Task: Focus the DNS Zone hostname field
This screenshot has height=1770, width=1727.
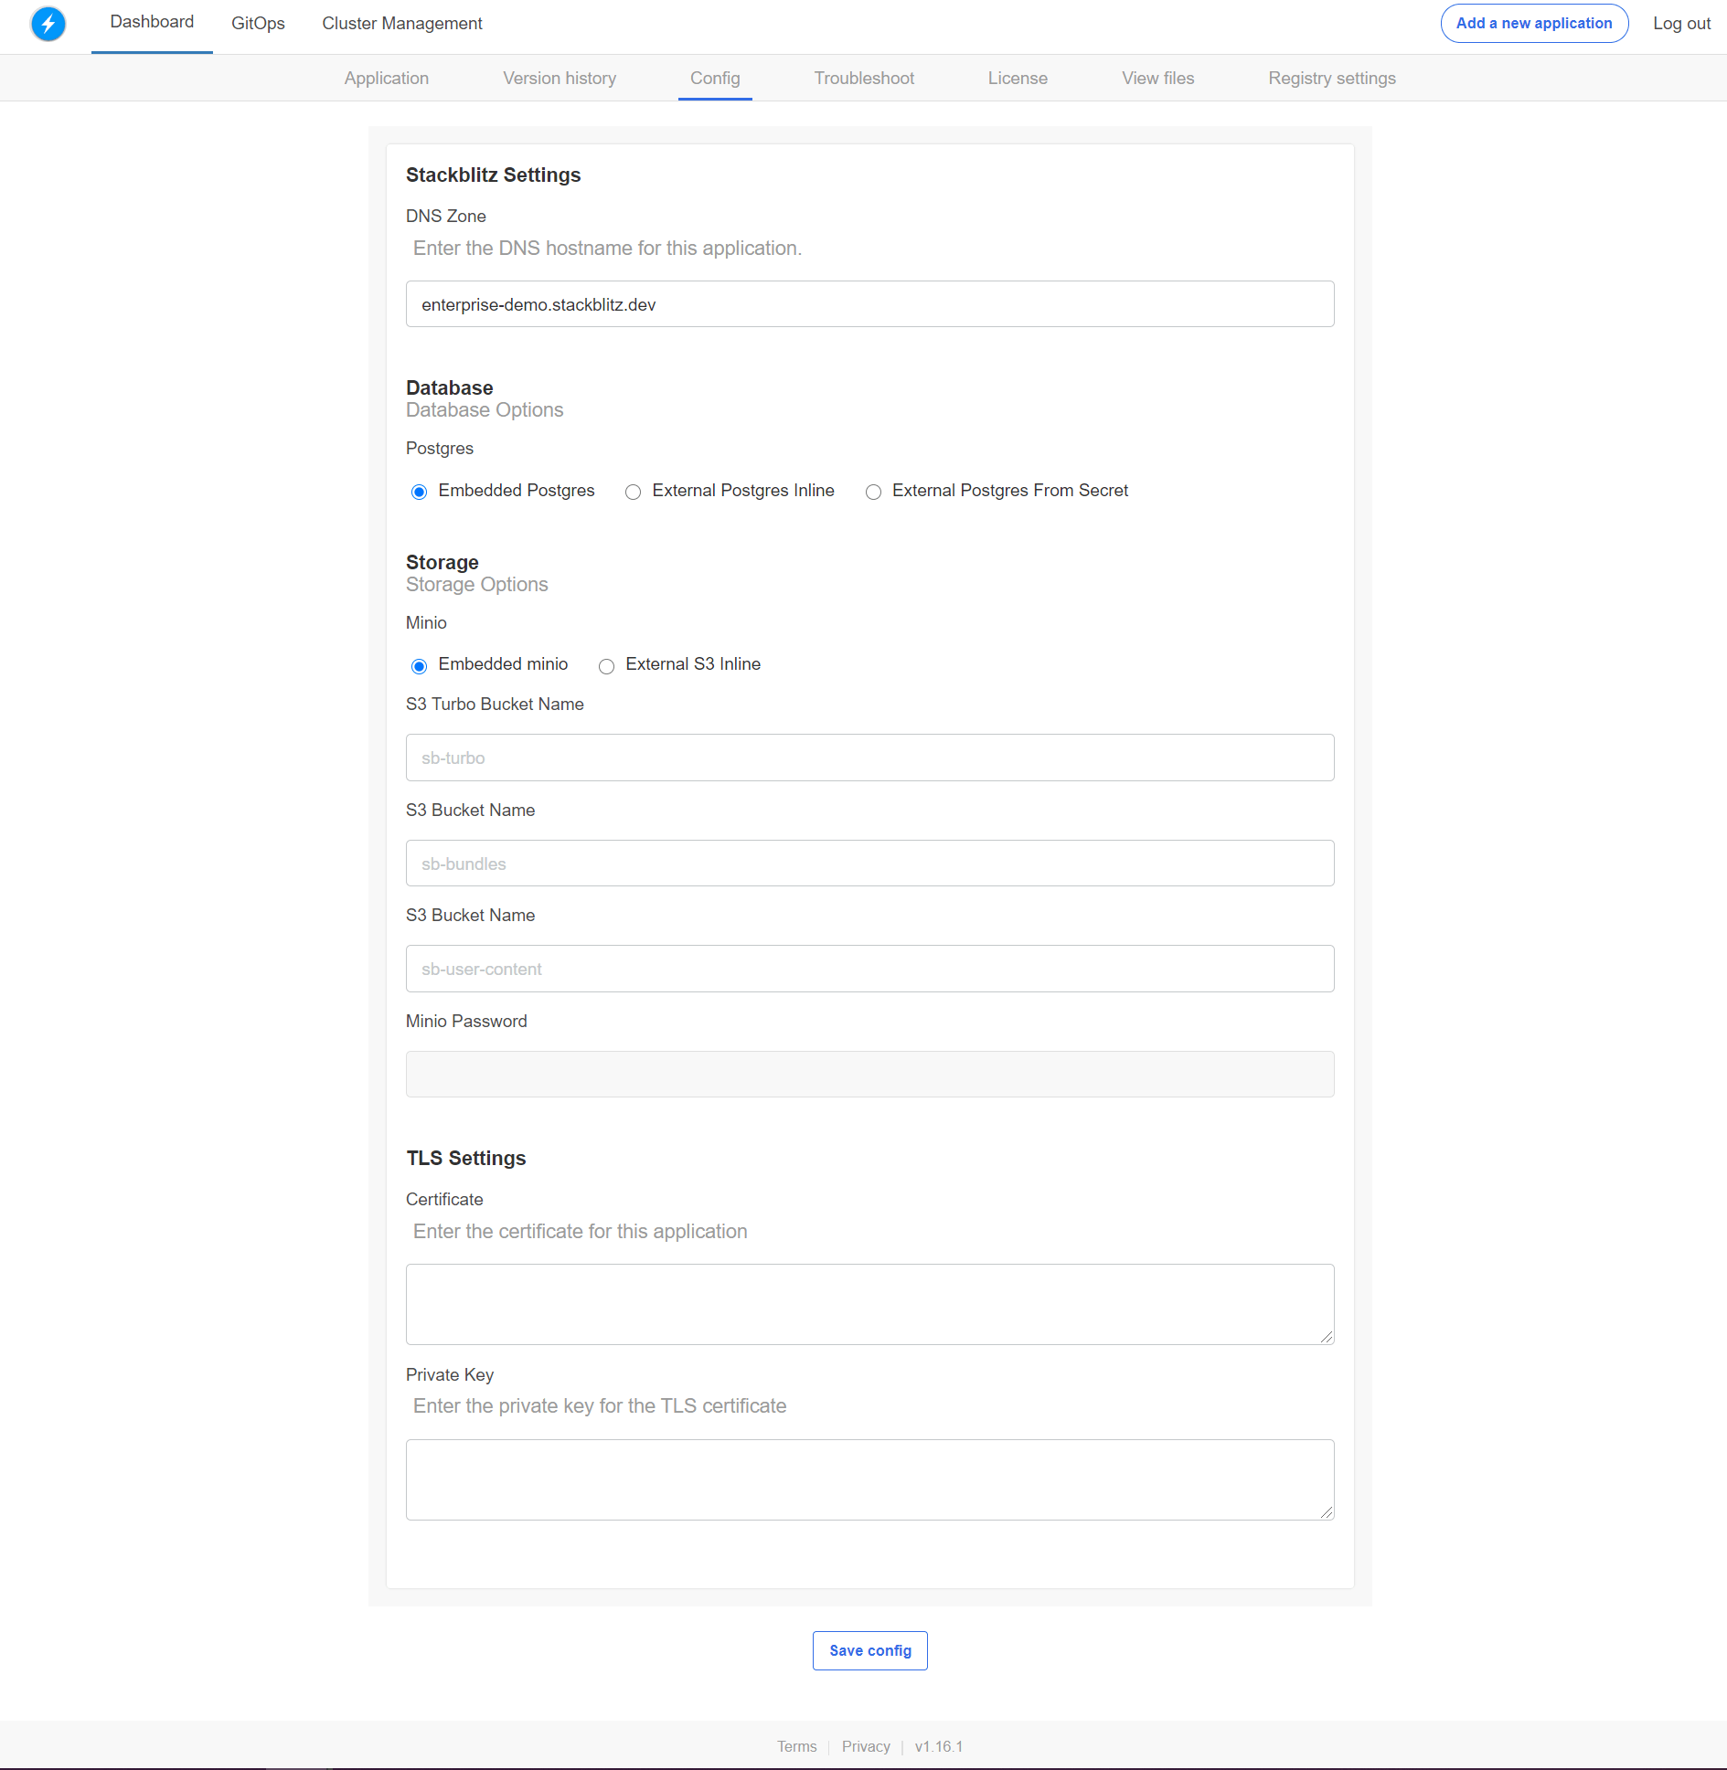Action: coord(869,304)
